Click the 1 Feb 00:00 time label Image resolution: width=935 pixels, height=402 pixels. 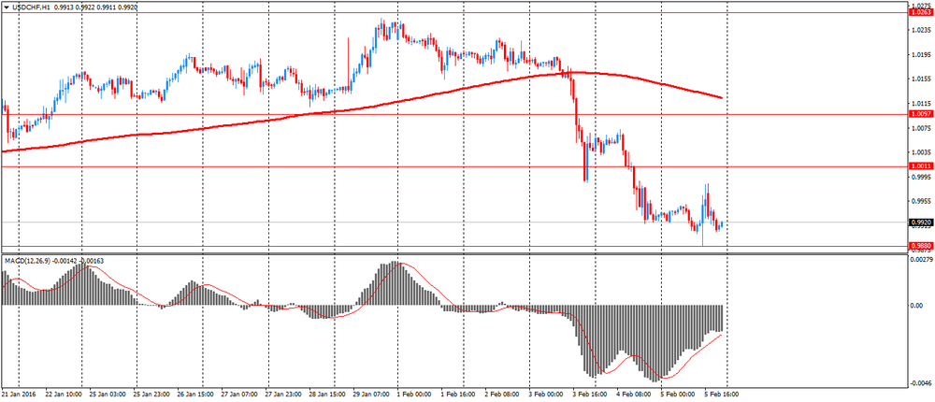click(414, 395)
